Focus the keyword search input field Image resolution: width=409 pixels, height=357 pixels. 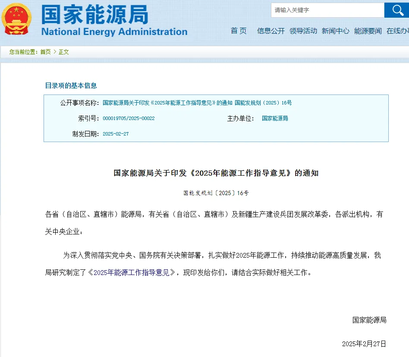point(327,10)
